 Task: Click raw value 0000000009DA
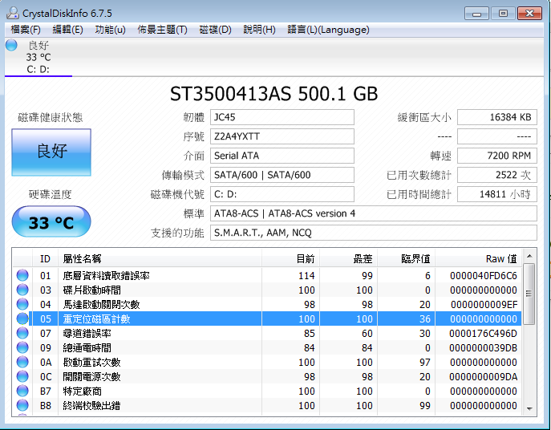click(x=483, y=377)
